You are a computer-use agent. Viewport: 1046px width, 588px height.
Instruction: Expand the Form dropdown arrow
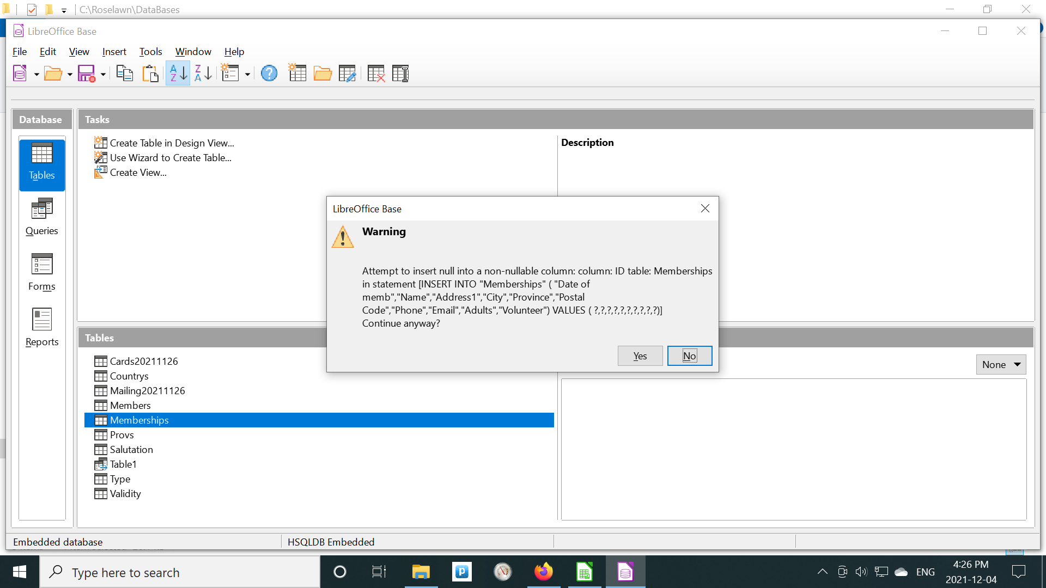point(247,74)
